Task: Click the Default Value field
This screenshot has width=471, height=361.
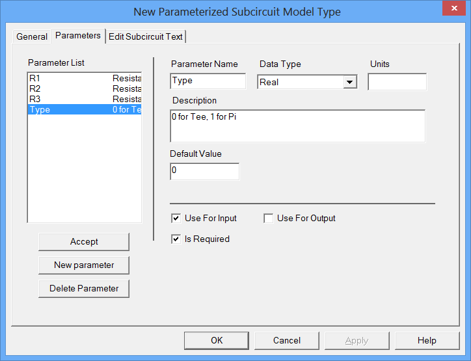Action: 204,171
